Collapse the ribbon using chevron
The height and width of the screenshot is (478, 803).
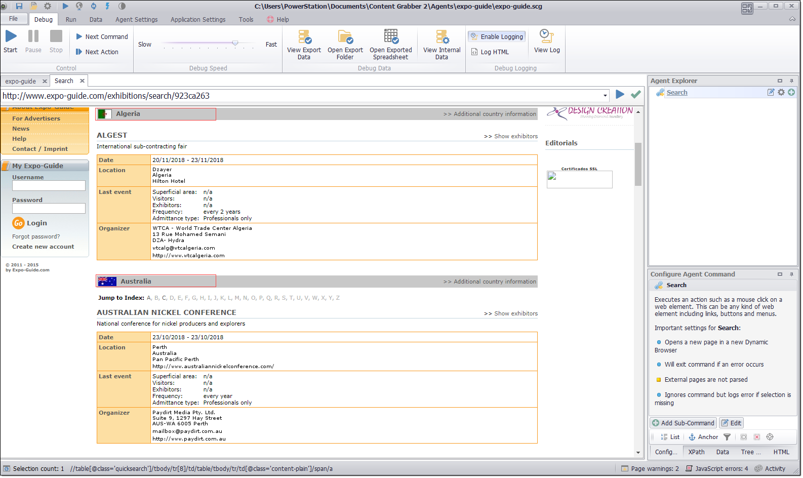[792, 19]
